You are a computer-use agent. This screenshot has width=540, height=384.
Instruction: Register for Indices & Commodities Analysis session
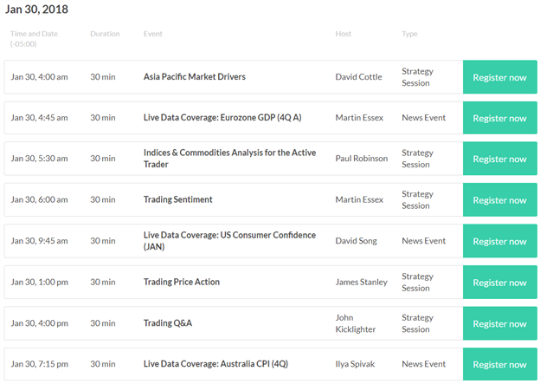499,159
